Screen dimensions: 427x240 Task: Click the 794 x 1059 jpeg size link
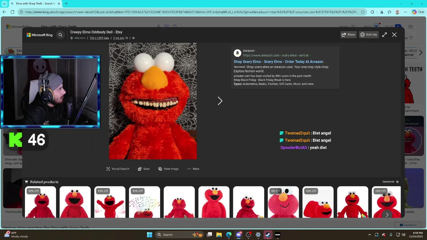[x=99, y=38]
